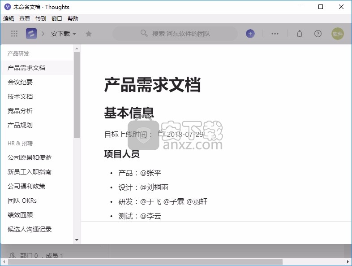Viewport: 352px width, 266px height.
Task: Star this page with the favorite icon
Action: pos(89,34)
